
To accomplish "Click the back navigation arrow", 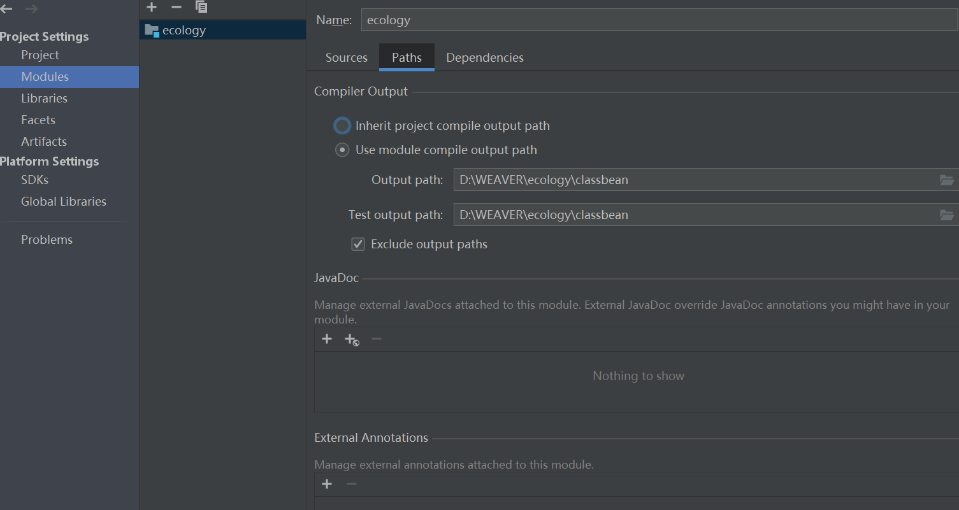I will pyautogui.click(x=6, y=9).
